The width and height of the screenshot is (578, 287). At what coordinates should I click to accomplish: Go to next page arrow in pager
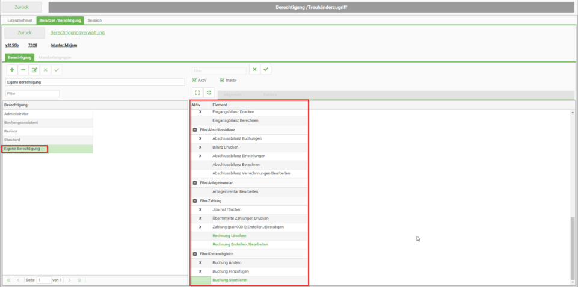(x=69, y=280)
